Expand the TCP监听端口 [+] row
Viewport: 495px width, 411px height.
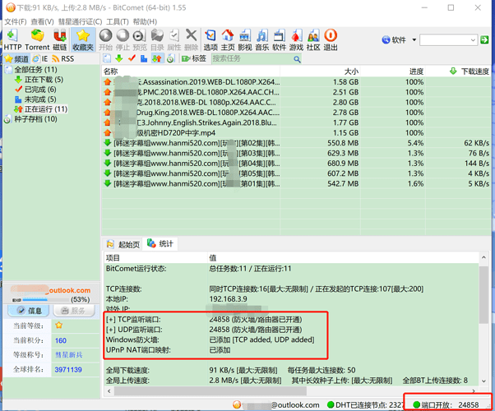[x=110, y=320]
